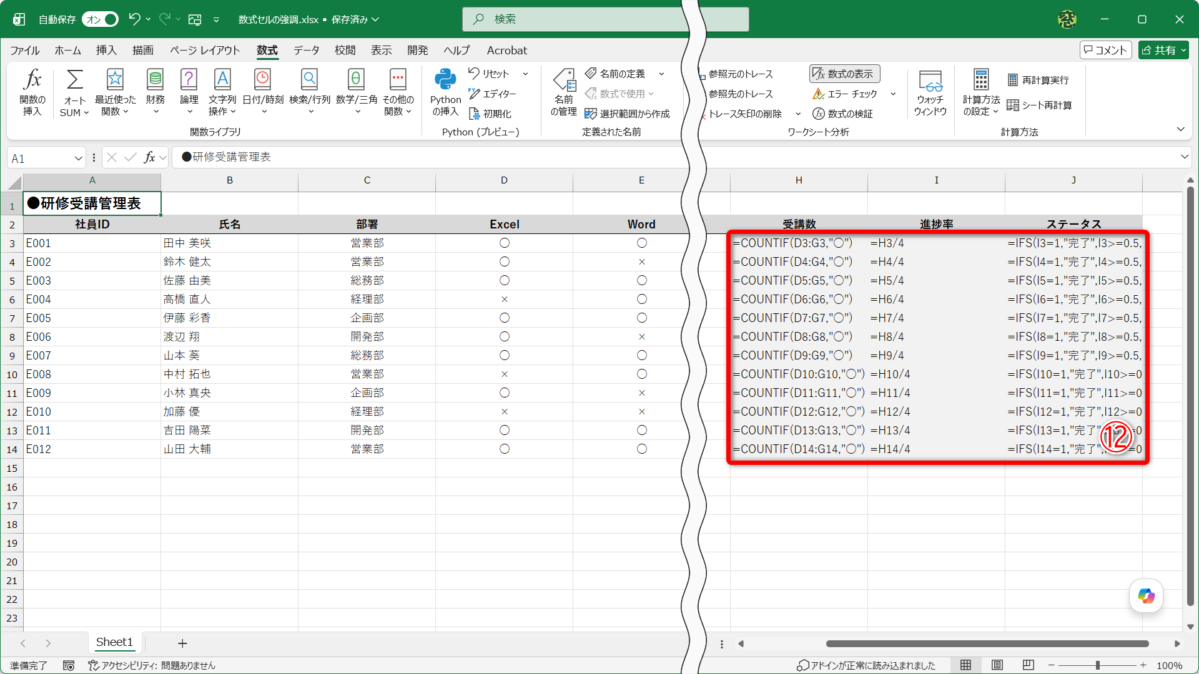Viewport: 1199px width, 674px height.
Task: Expand the Name Box dropdown
Action: [78, 159]
